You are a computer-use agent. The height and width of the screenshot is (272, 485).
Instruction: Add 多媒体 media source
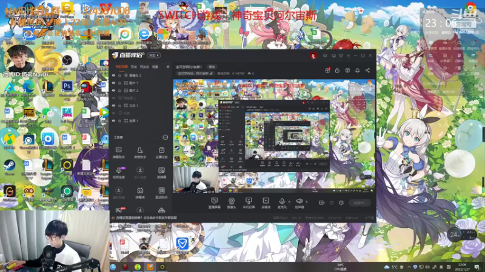point(266,203)
